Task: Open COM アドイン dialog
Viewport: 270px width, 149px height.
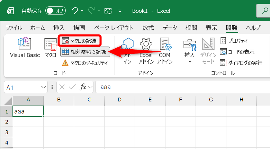Action: (165, 51)
